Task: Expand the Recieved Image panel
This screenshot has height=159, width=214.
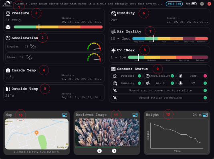Action: [135, 115]
